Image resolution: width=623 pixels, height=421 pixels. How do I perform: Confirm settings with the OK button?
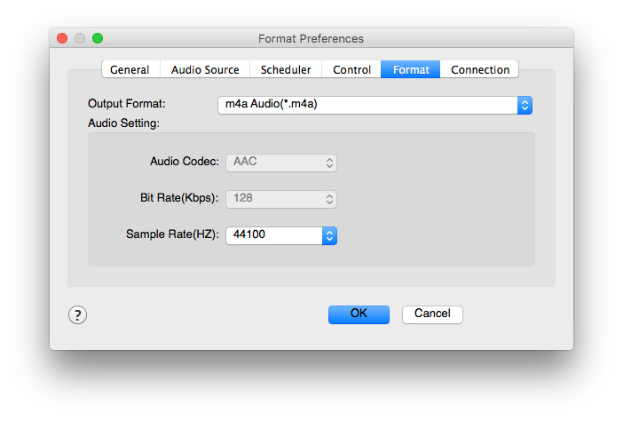pos(359,314)
